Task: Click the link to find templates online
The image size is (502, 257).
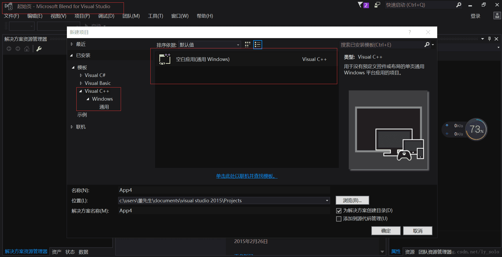Action: tap(247, 176)
